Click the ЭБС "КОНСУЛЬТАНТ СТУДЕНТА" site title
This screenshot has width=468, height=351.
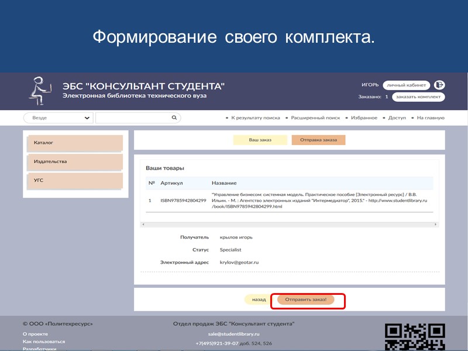[143, 86]
